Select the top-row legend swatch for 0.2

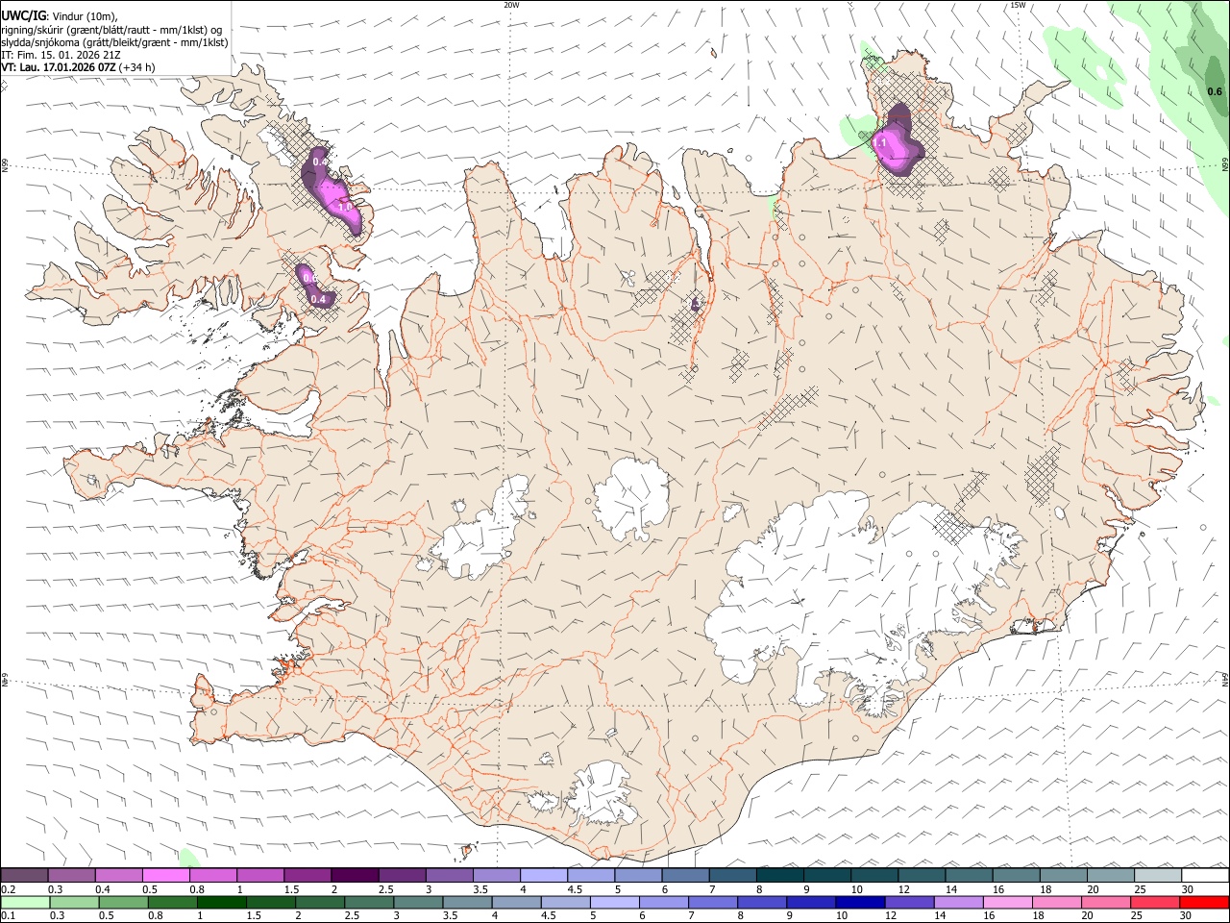pyautogui.click(x=24, y=875)
